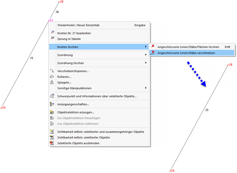Expand the 'Sonstige Manipulationen' submenu arrow
Viewport: 237px width, 173px height.
click(x=146, y=88)
